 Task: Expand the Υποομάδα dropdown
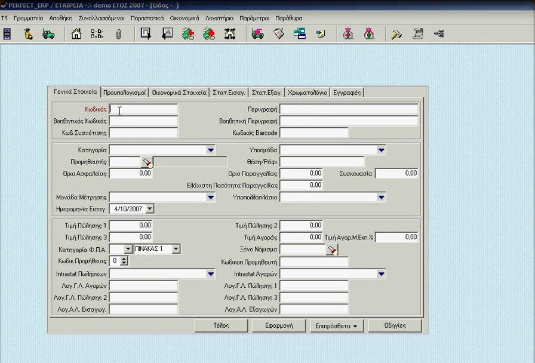pos(381,150)
